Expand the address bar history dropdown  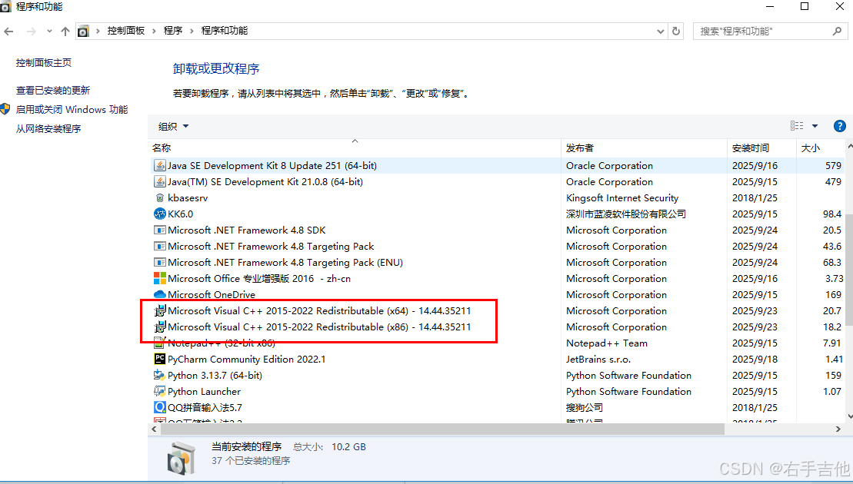coord(661,31)
